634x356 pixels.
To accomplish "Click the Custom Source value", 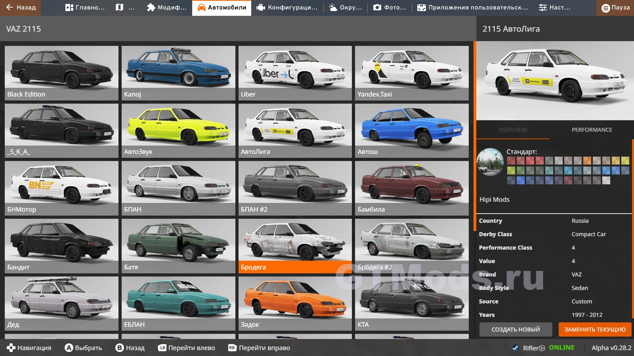I will pos(582,301).
